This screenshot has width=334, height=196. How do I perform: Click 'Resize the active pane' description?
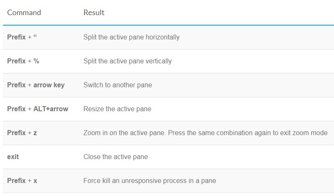point(117,109)
